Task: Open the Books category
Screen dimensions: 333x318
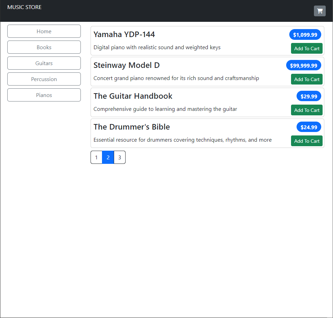Action: (44, 47)
